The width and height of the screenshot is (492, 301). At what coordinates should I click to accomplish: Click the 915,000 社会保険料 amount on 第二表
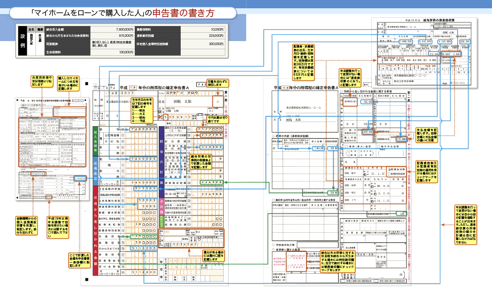[x=368, y=102]
